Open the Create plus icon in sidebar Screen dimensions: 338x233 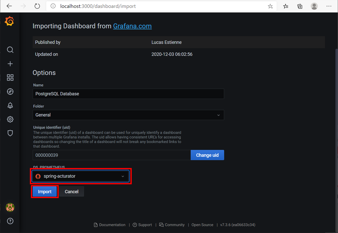10,64
